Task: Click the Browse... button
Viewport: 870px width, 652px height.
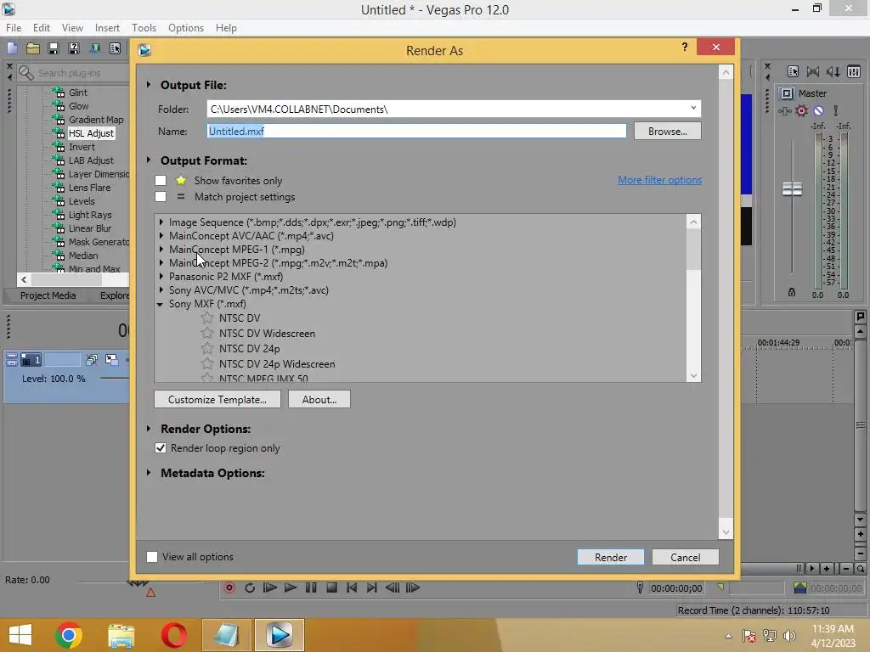Action: pyautogui.click(x=668, y=132)
